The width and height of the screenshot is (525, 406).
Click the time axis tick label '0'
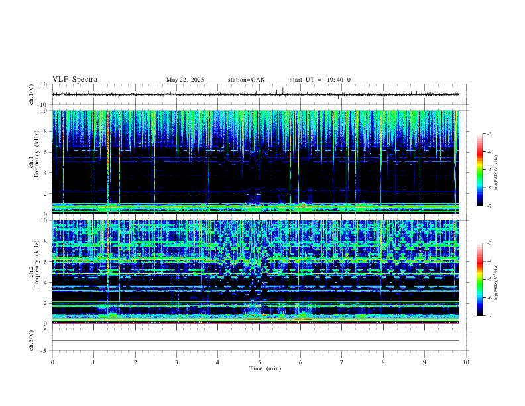click(52, 362)
